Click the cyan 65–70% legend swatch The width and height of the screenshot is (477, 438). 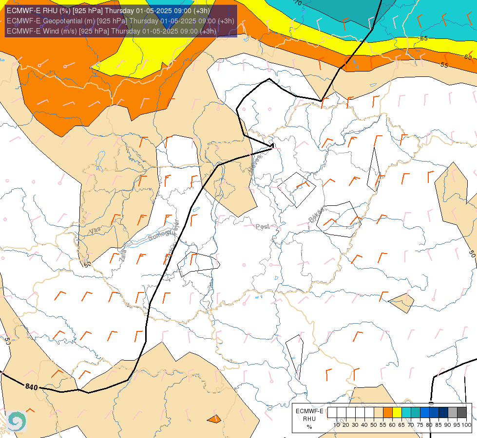tap(406, 413)
